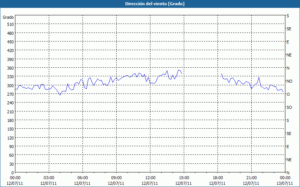Viewport: 300px width, 187px height.
Task: Select the 21:00 time axis label
Action: [x=251, y=178]
